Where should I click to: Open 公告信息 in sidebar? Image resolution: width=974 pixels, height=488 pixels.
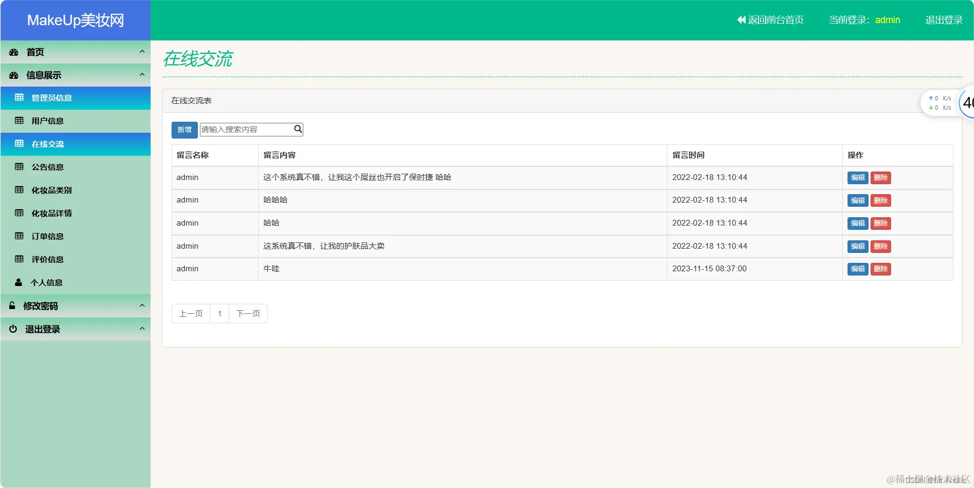click(76, 167)
